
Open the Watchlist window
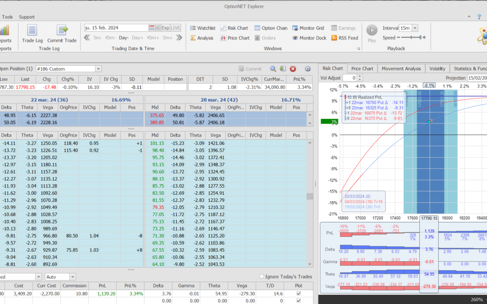point(202,28)
